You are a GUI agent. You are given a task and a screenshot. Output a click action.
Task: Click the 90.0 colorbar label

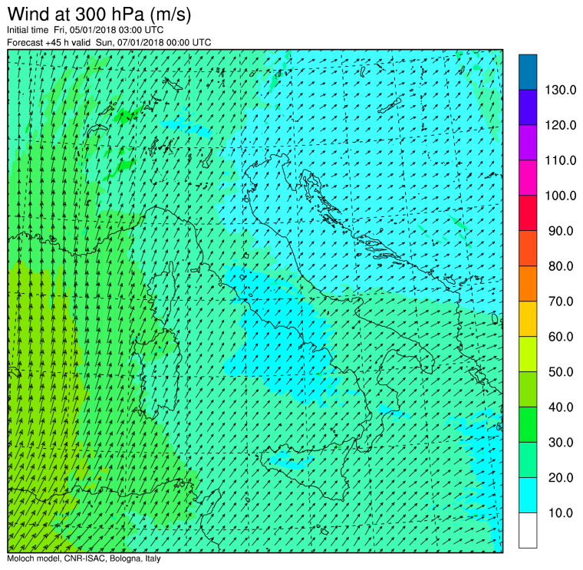tap(561, 230)
